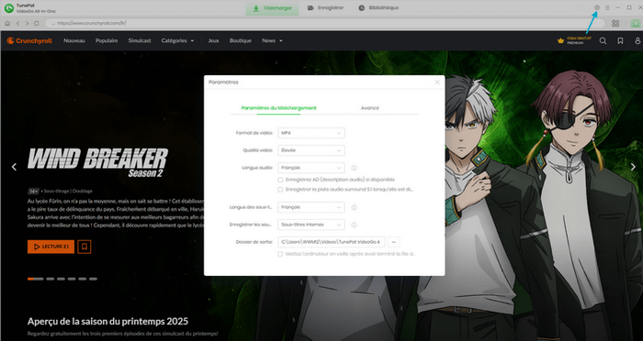The width and height of the screenshot is (643, 341).
Task: Browse output folder with the ellipsis button
Action: coord(394,242)
